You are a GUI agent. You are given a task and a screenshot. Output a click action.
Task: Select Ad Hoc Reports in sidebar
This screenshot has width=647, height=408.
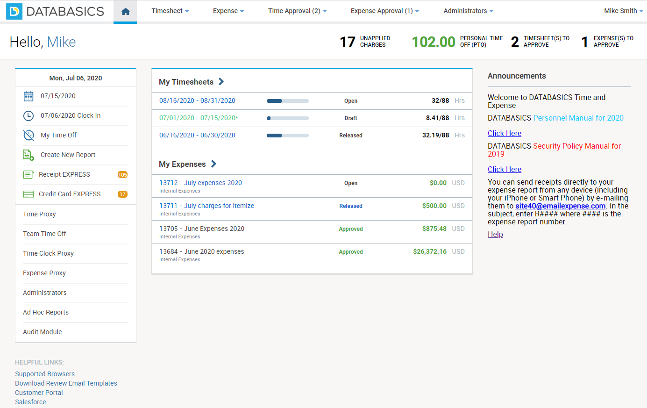pyautogui.click(x=46, y=312)
